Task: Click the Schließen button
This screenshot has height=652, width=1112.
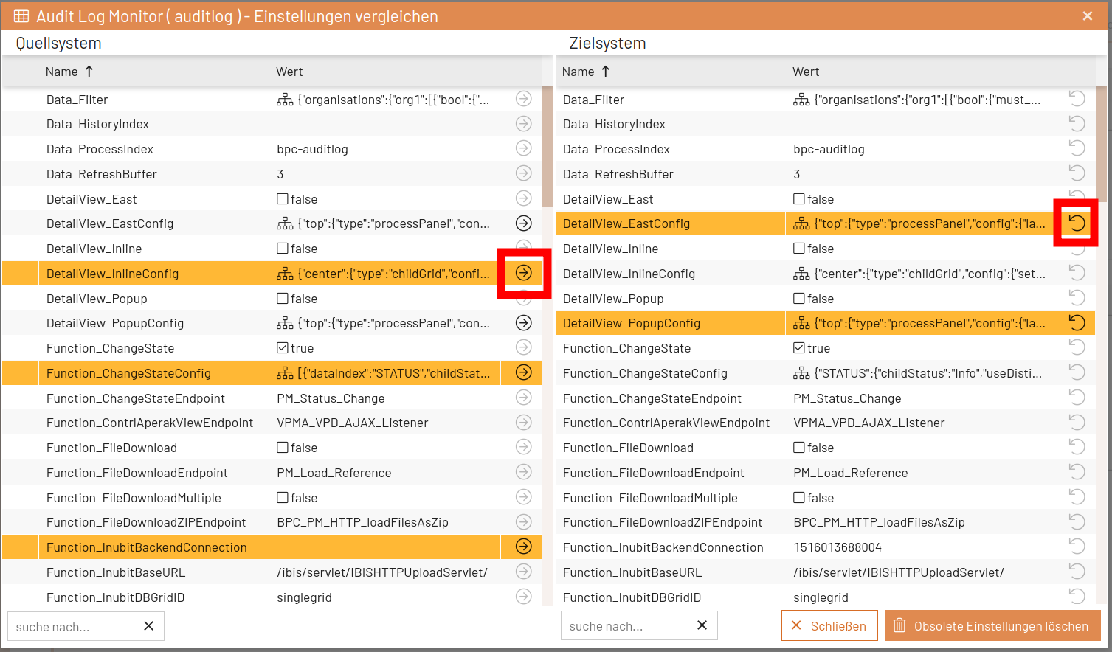Action: pyautogui.click(x=829, y=625)
